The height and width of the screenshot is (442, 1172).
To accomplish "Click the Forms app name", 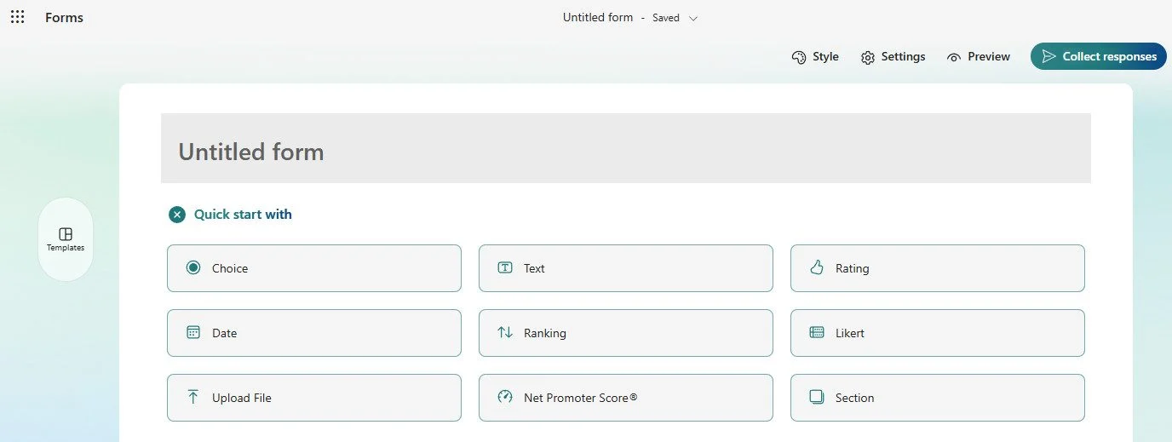I will (64, 17).
